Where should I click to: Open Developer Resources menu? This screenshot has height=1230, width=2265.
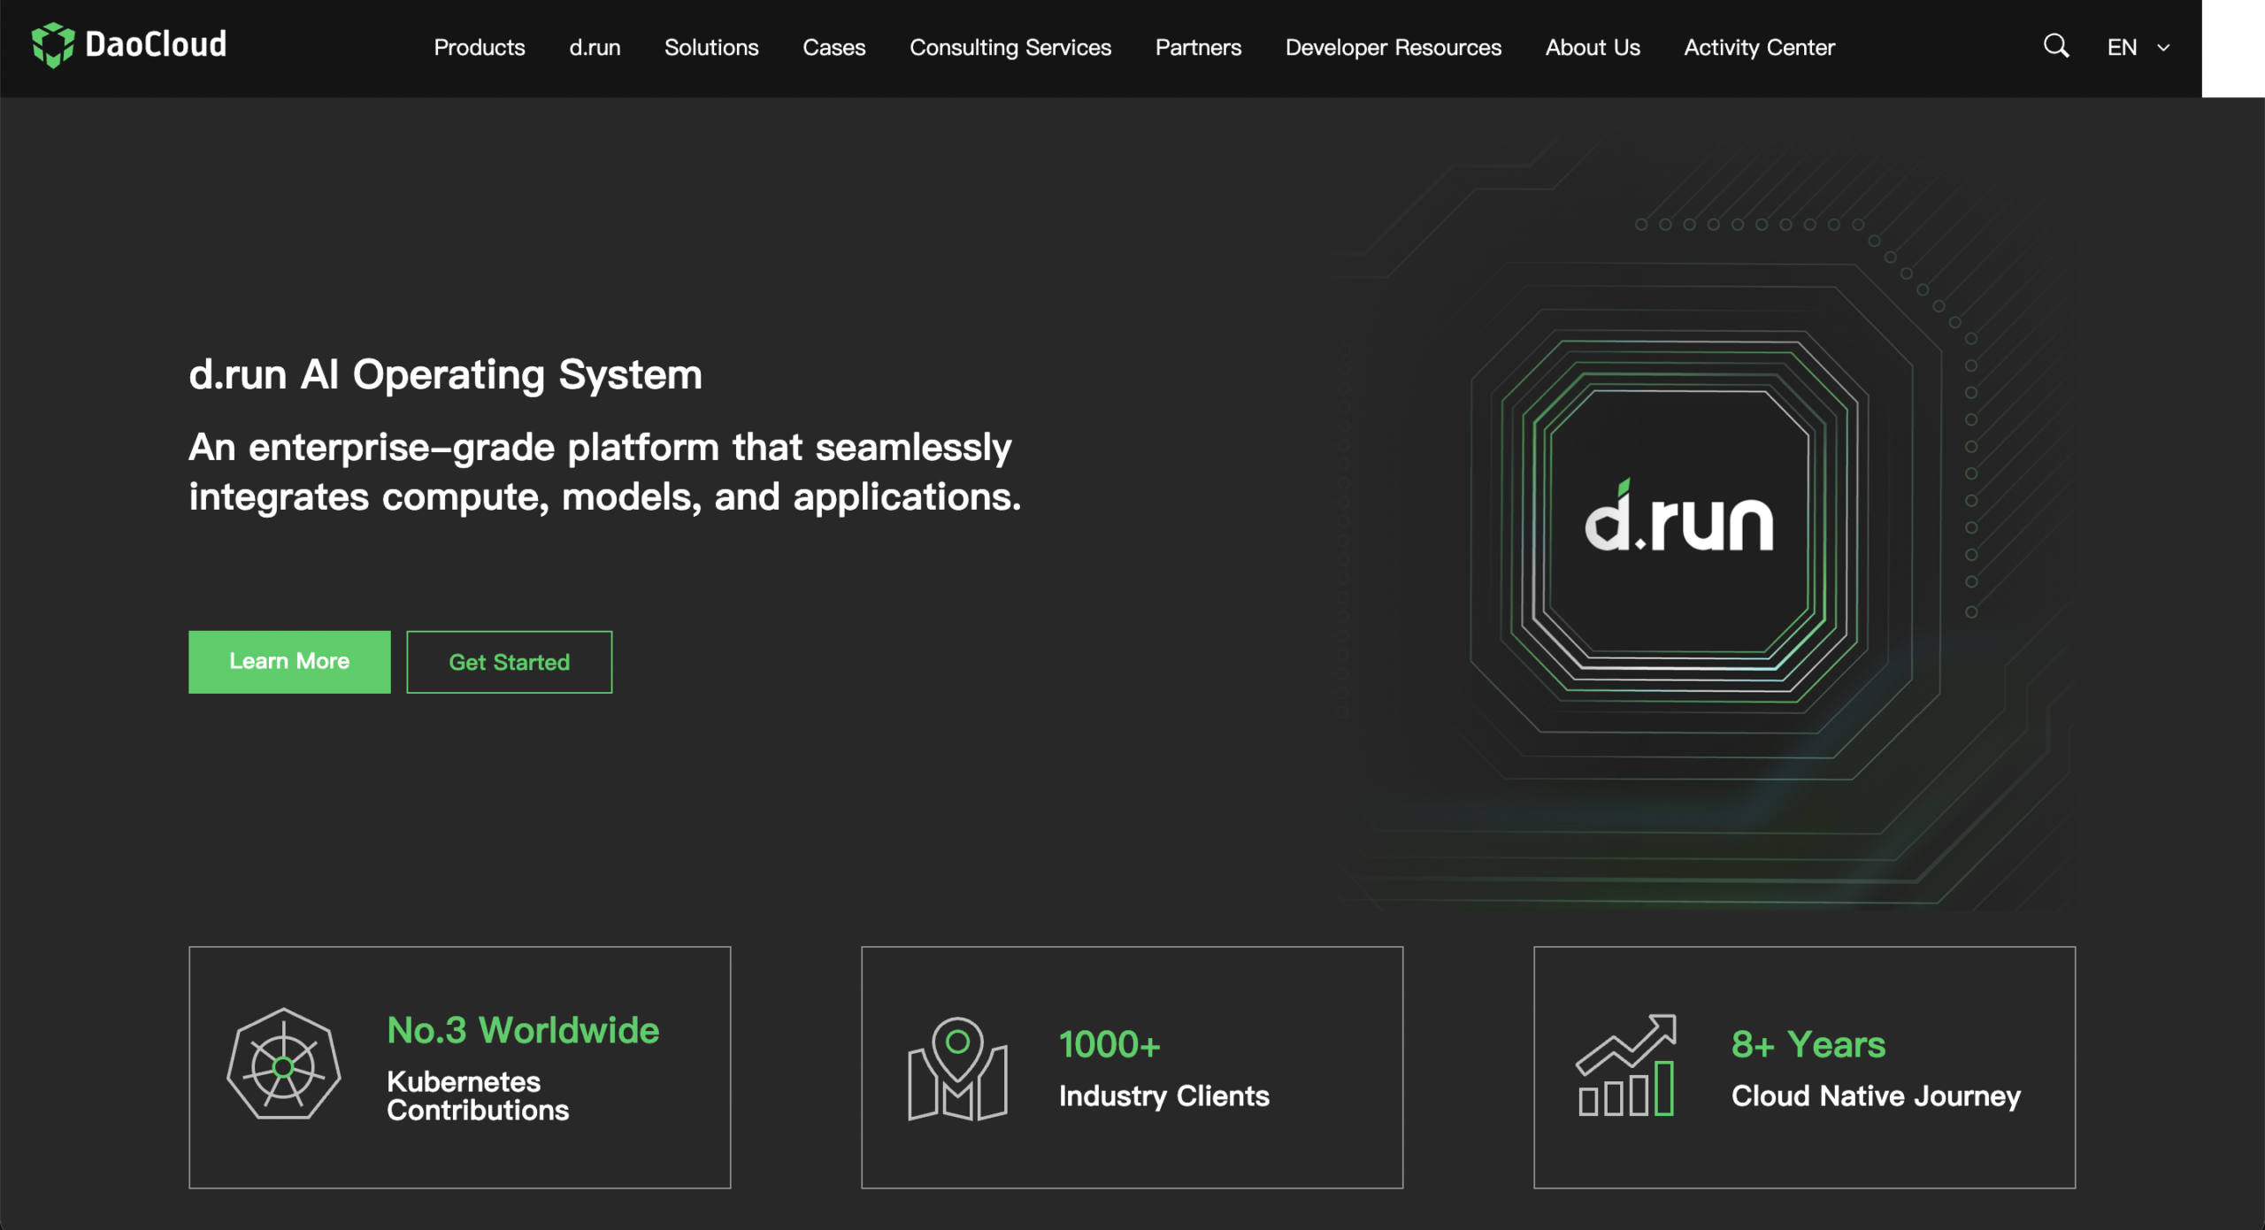coord(1393,47)
